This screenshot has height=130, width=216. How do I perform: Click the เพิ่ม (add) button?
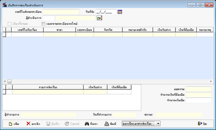14,124
